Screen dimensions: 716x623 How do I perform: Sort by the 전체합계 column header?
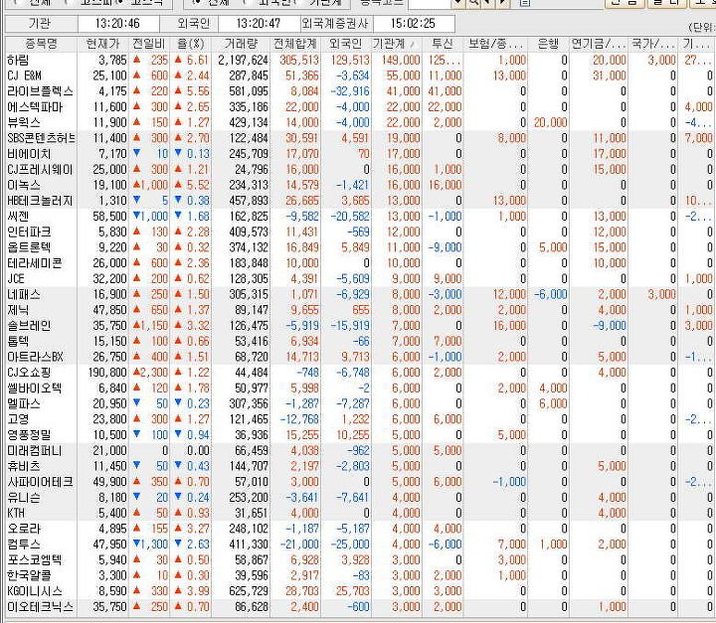coord(295,44)
